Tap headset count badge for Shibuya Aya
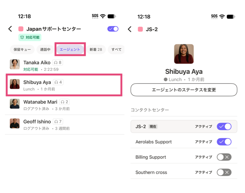 [x=58, y=82]
